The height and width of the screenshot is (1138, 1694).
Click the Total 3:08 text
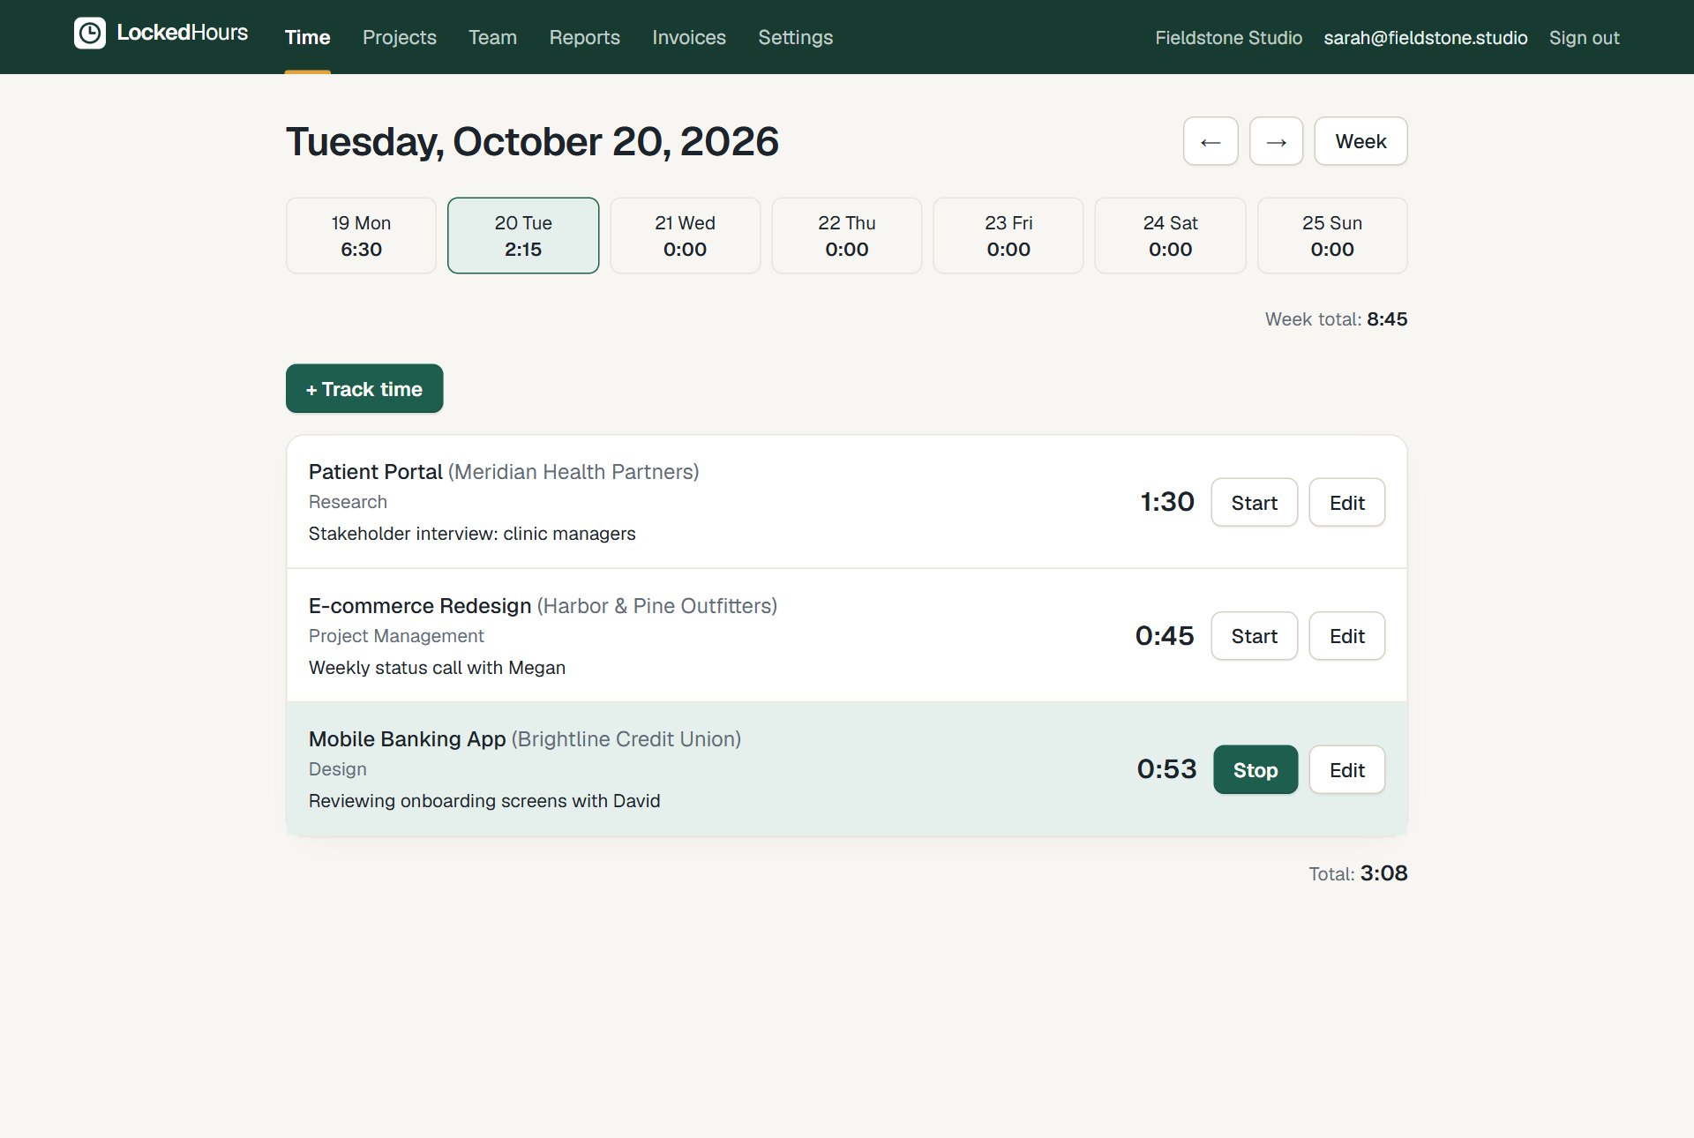(1358, 873)
